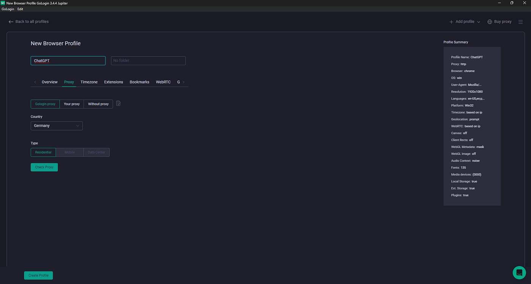Choose the Mobile proxy type
Image resolution: width=531 pixels, height=284 pixels.
pos(69,152)
